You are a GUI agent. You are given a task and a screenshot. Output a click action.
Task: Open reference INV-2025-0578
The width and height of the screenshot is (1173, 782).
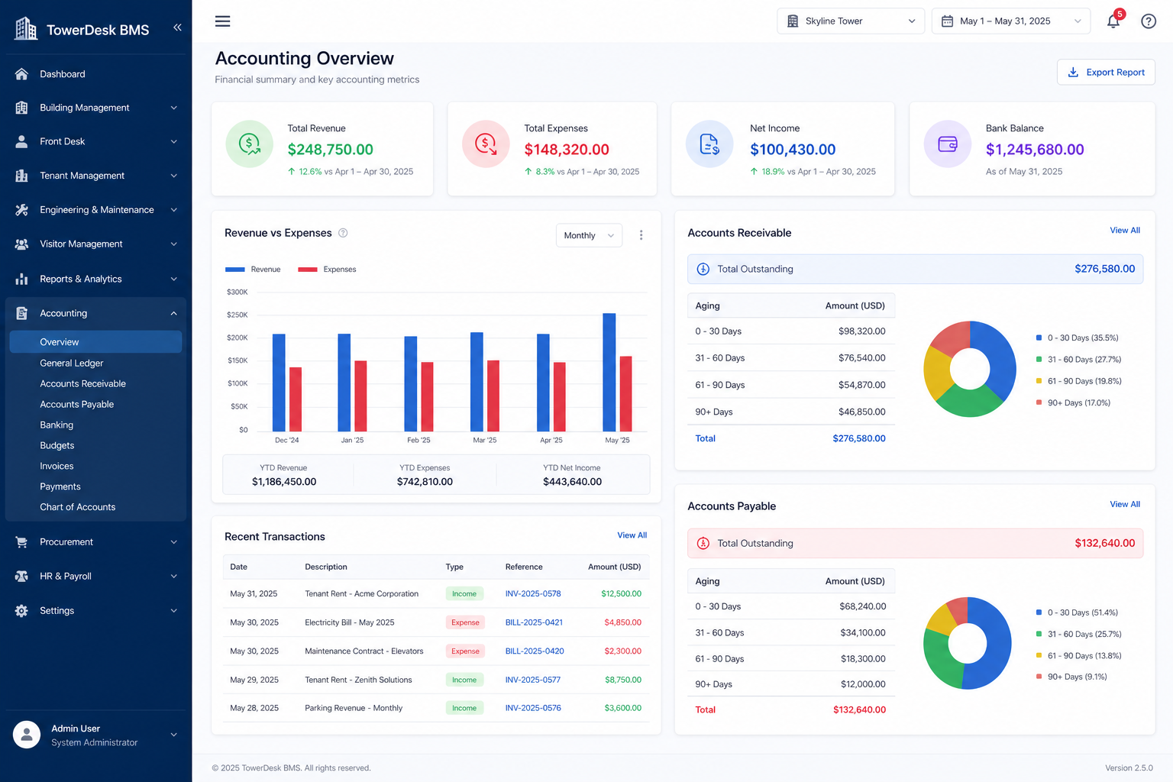(x=533, y=594)
